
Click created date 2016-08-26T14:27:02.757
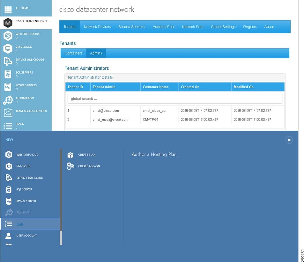click(199, 111)
